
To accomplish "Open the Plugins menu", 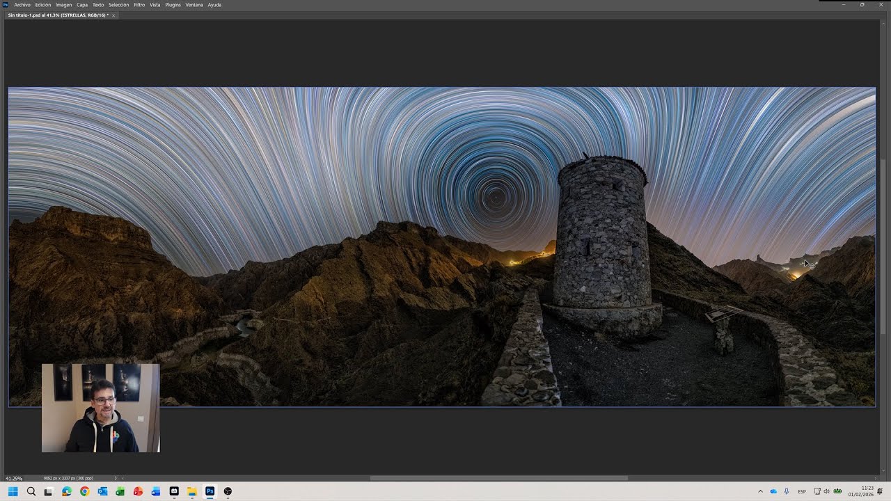I will tap(173, 5).
